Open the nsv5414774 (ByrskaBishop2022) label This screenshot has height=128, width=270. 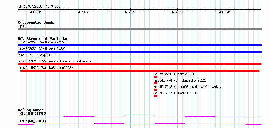(x=180, y=80)
